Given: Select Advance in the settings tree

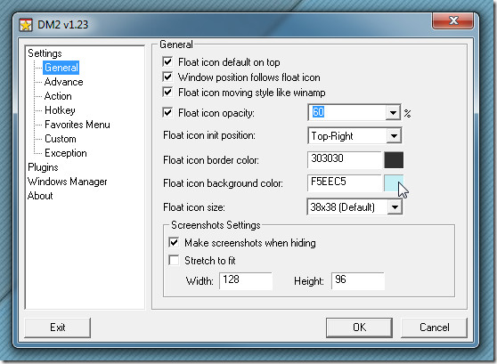Looking at the screenshot, I should (x=64, y=82).
